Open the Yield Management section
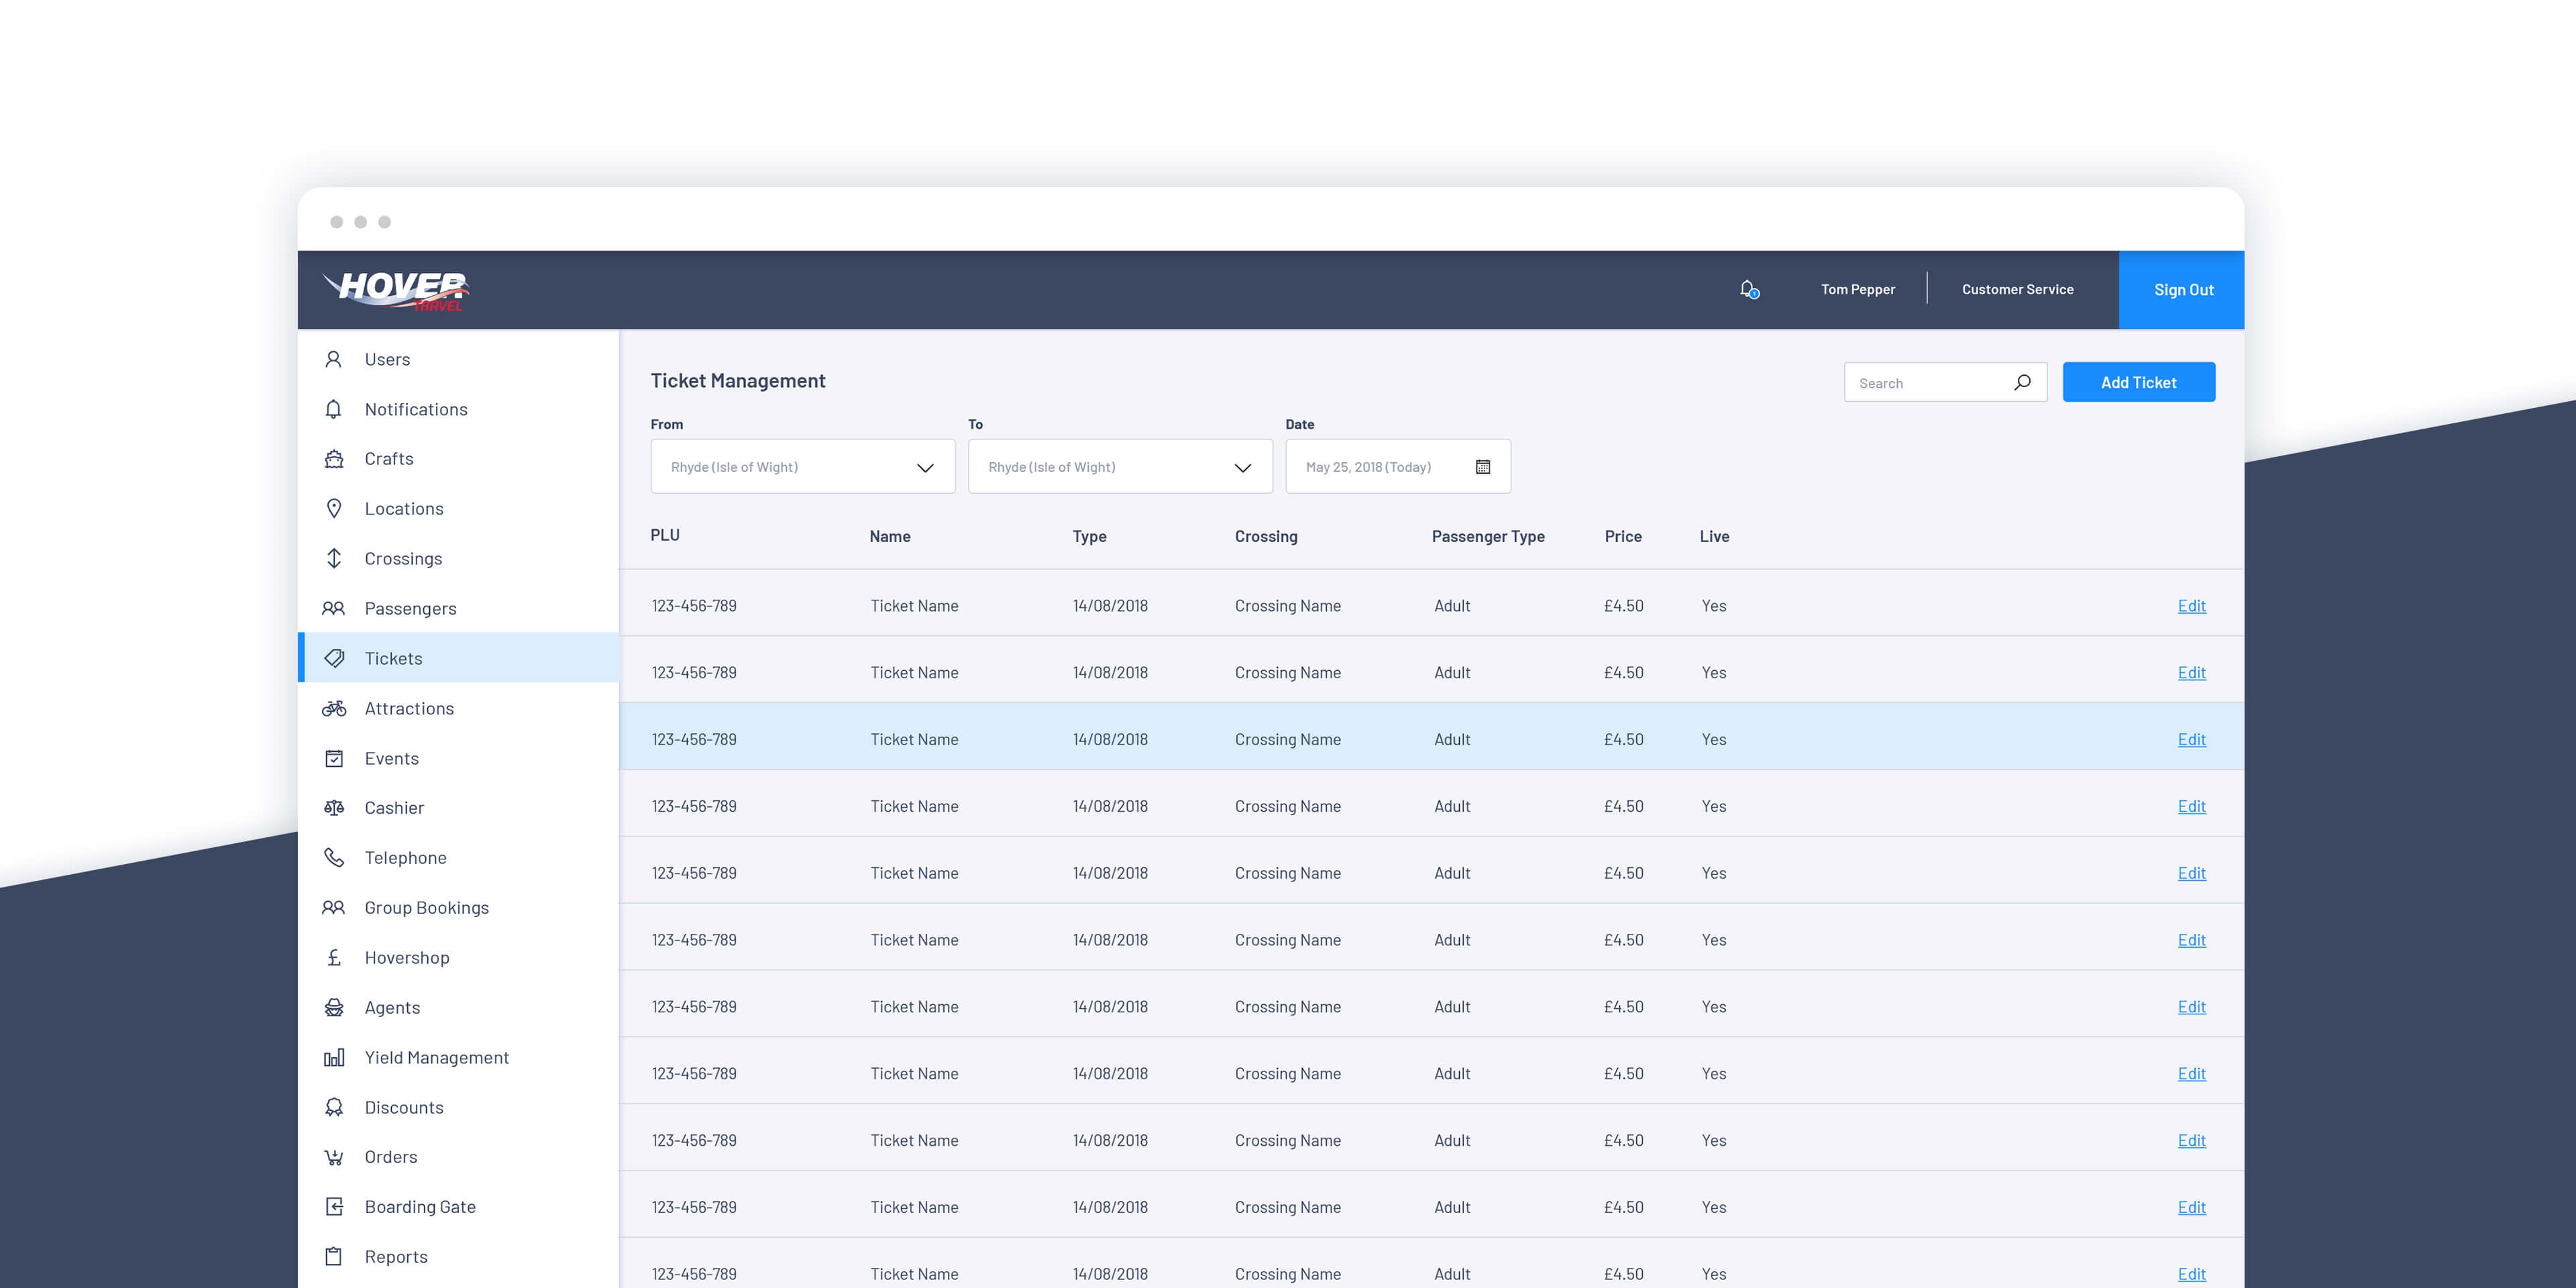The width and height of the screenshot is (2576, 1288). (x=436, y=1057)
